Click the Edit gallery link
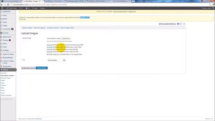The width and height of the screenshot is (215, 121). click(23, 19)
